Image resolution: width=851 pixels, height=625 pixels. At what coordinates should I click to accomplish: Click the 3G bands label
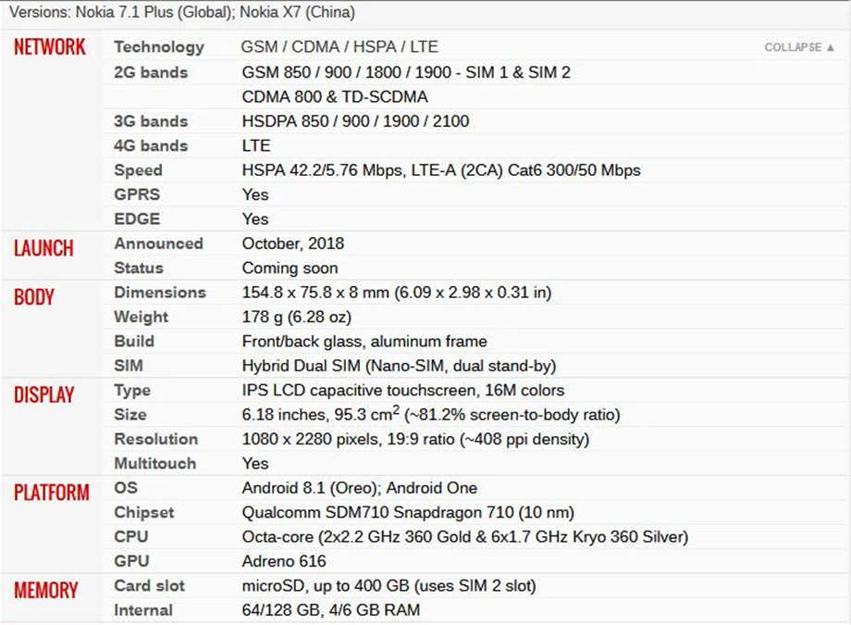151,121
